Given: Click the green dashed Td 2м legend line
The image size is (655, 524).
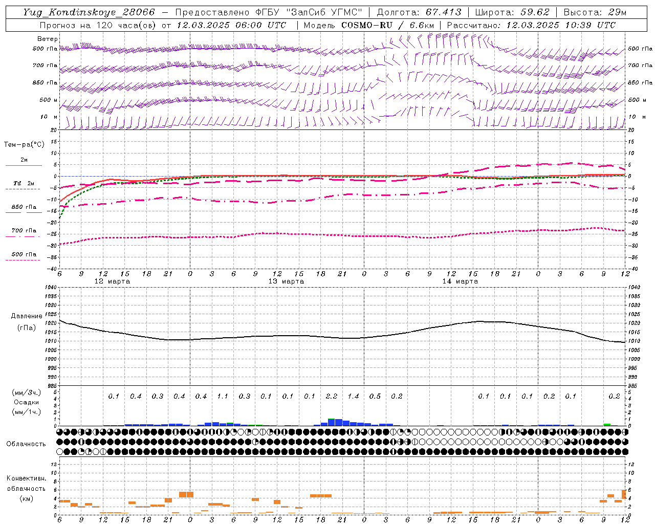Looking at the screenshot, I should [x=23, y=189].
